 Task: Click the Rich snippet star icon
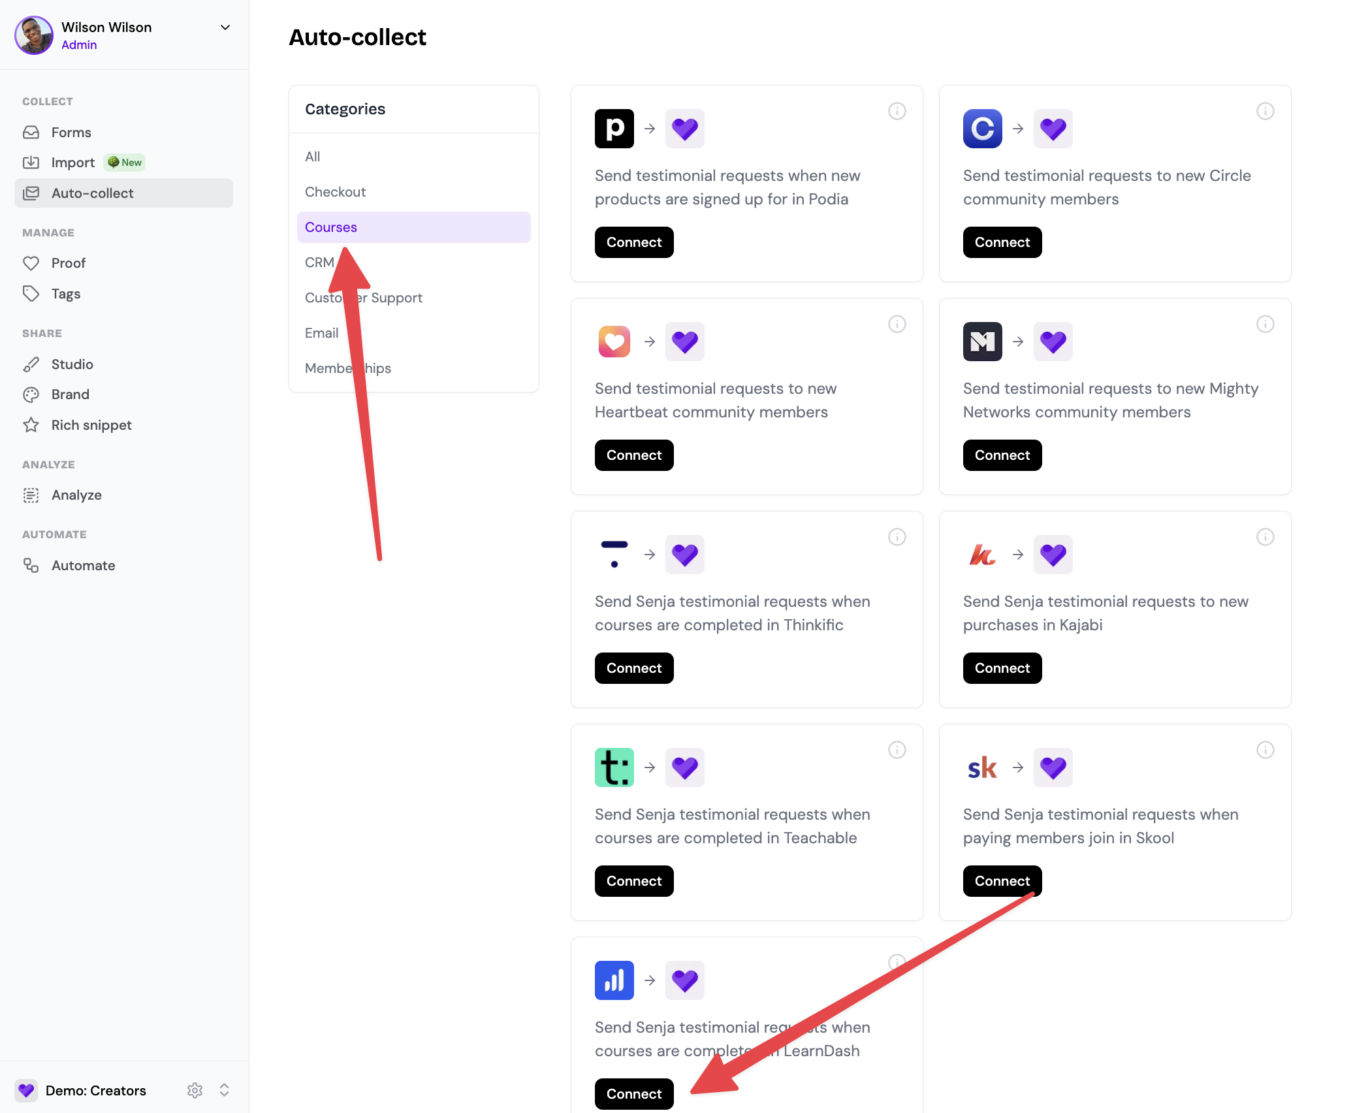tap(31, 425)
